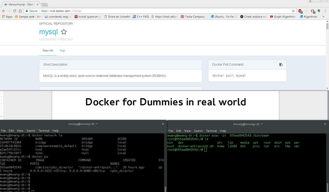Open Help menu in left terminal
329x192 pixels.
coord(55,131)
